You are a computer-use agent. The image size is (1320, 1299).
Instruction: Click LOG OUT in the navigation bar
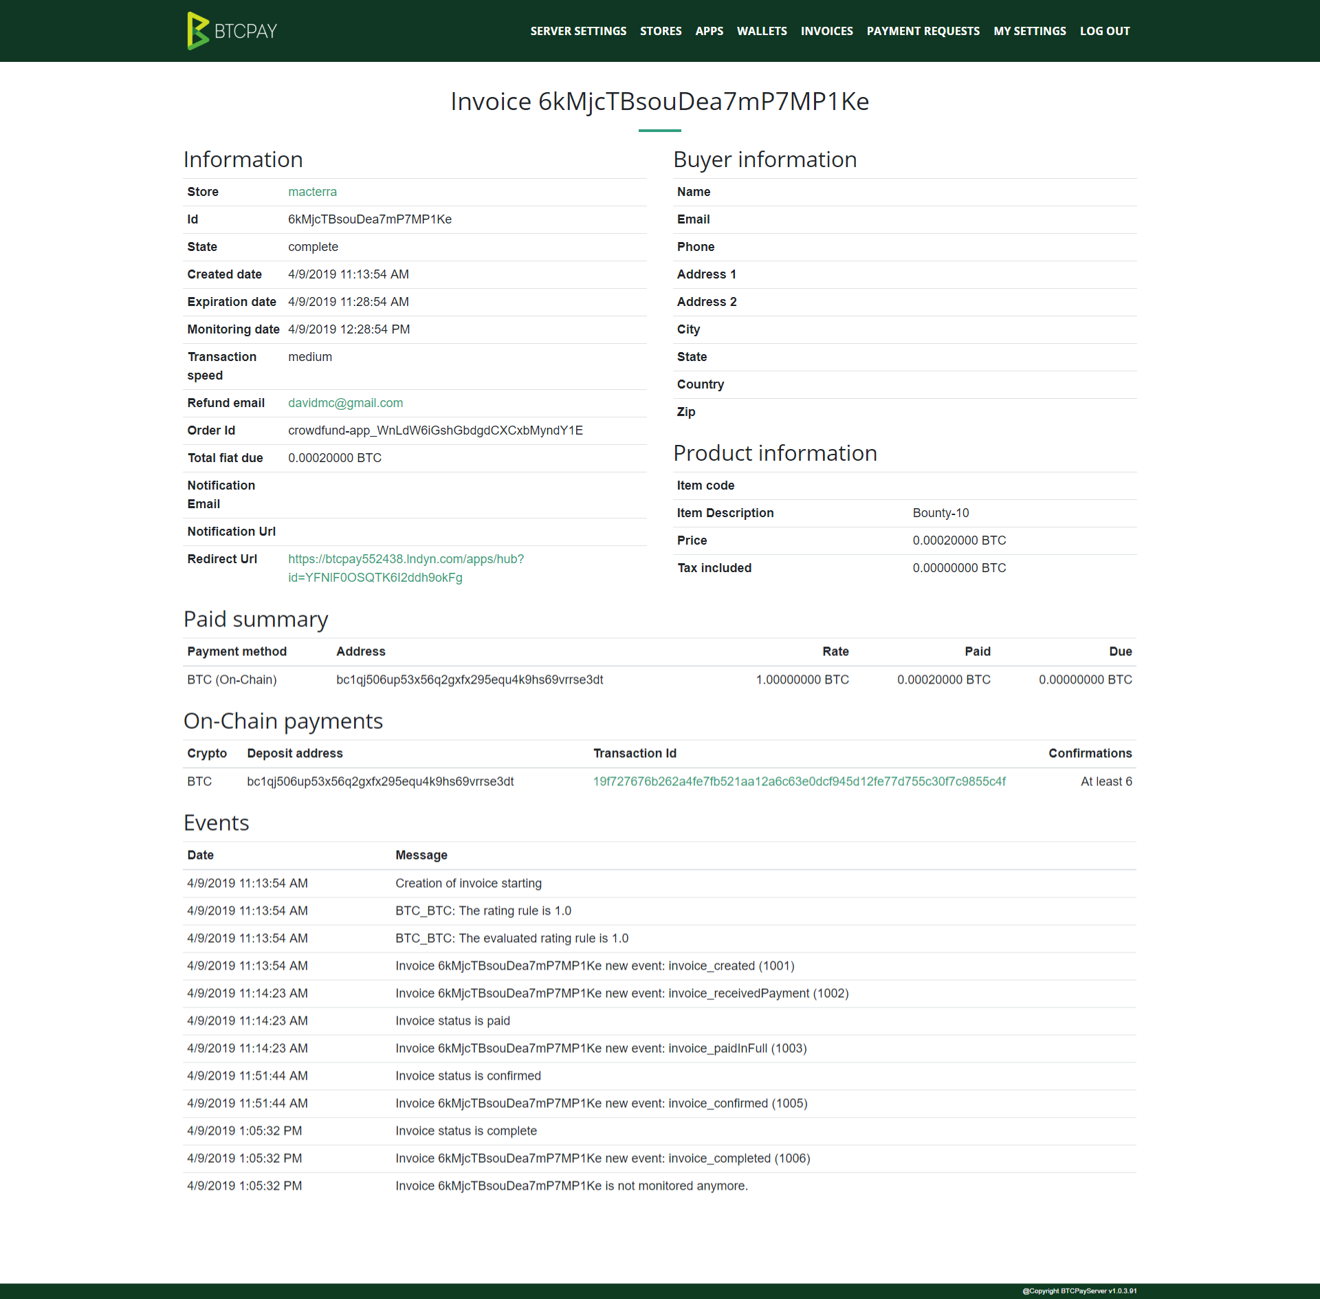coord(1104,31)
